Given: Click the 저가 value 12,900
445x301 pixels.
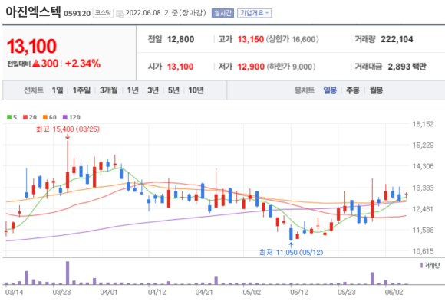Looking at the screenshot, I should [251, 67].
